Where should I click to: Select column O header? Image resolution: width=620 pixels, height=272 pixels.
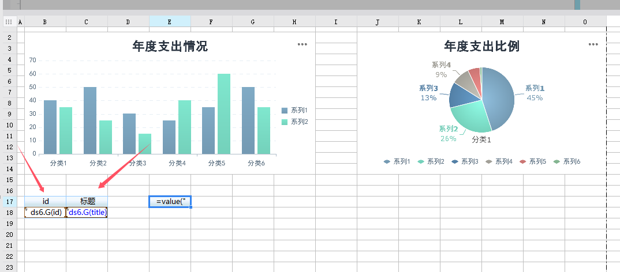[x=585, y=22]
